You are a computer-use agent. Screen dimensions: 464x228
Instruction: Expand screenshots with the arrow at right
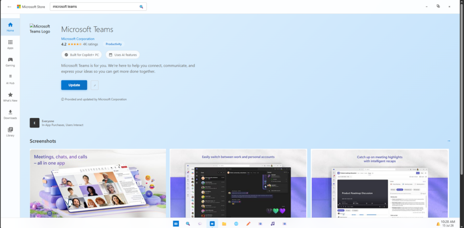(449, 141)
